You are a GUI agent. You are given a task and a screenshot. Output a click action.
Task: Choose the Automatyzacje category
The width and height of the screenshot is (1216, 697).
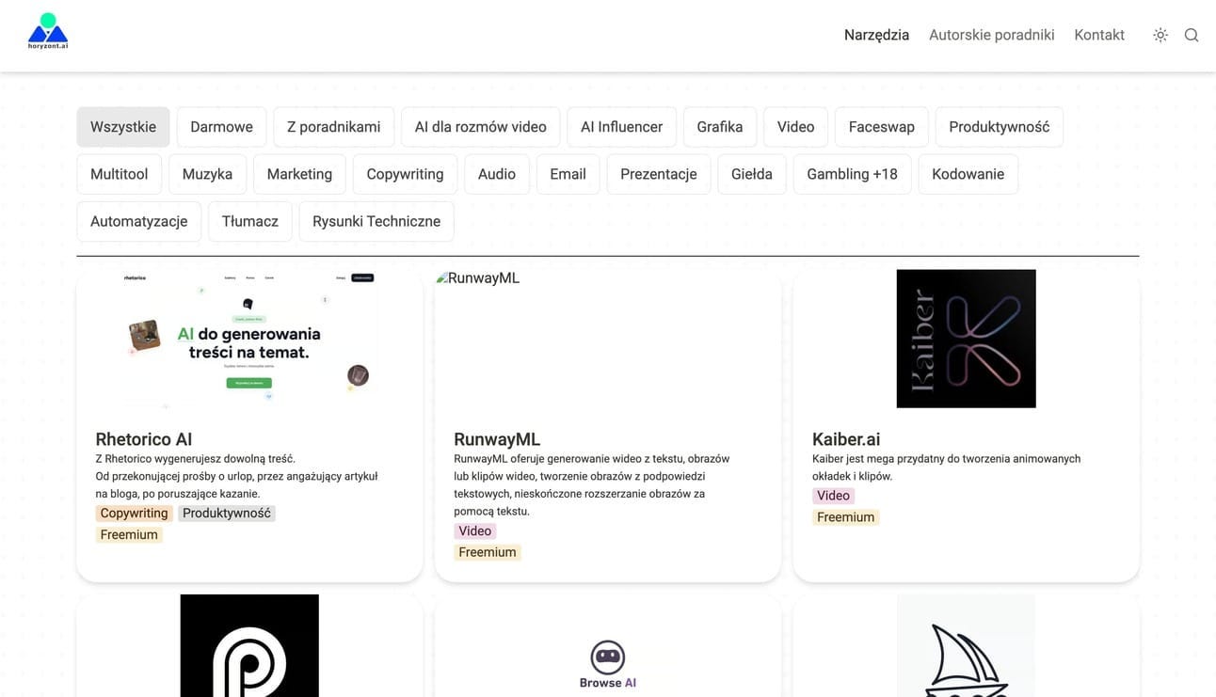coord(139,221)
